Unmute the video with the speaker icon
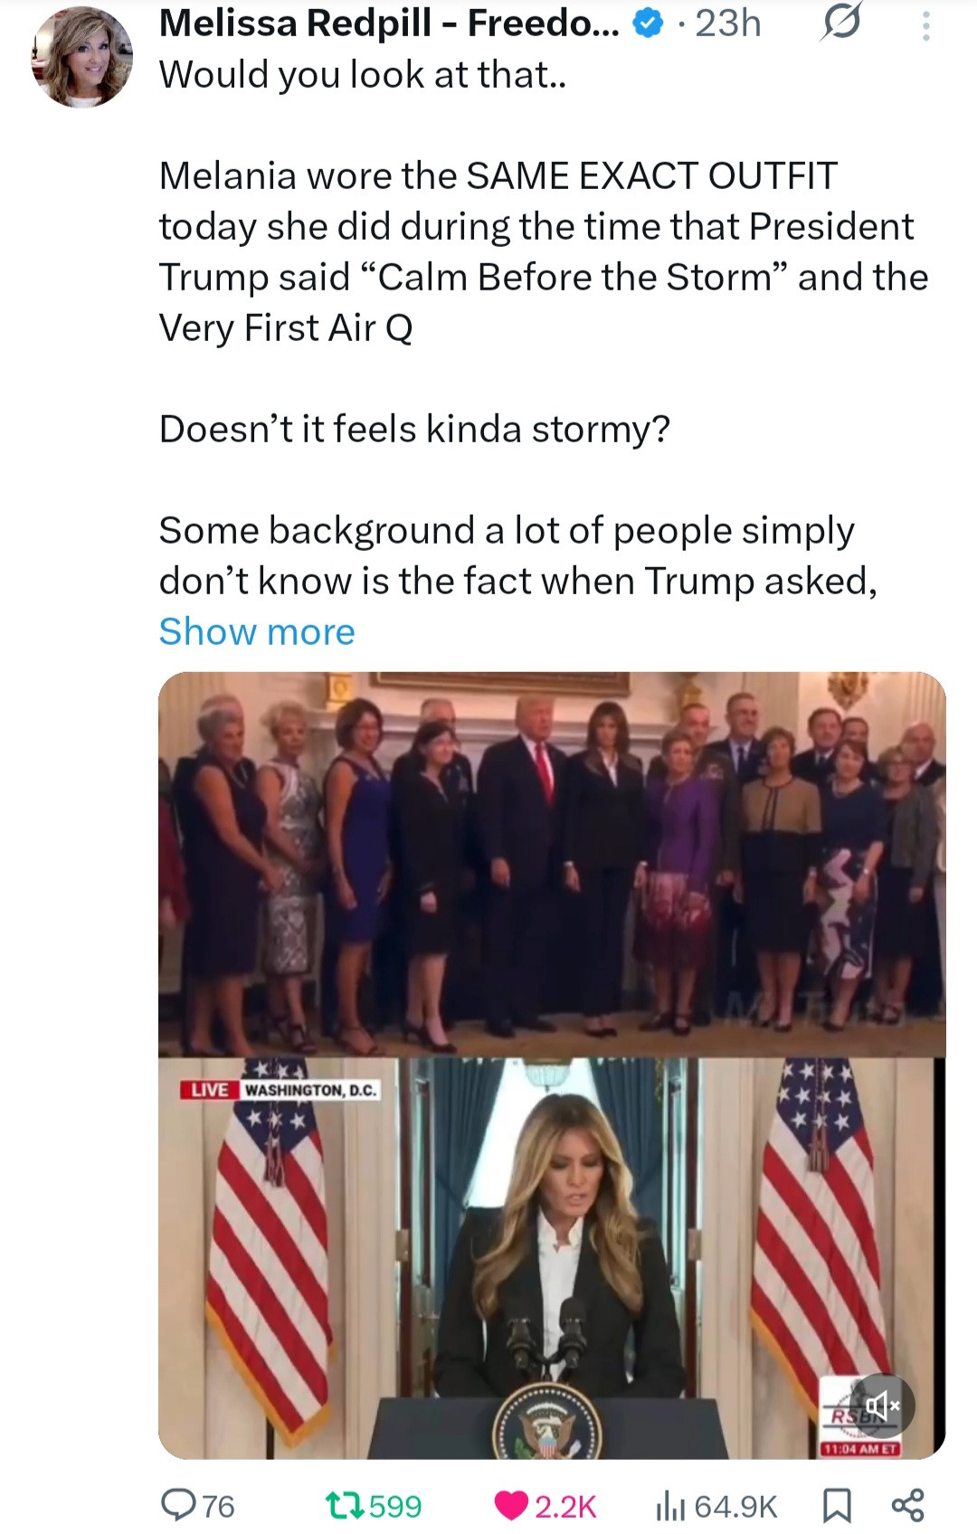 882,1405
